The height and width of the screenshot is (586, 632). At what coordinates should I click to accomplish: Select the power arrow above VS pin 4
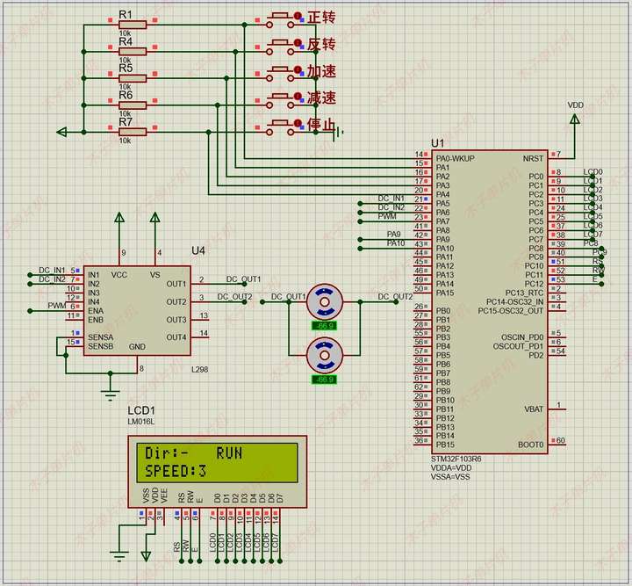pos(155,218)
